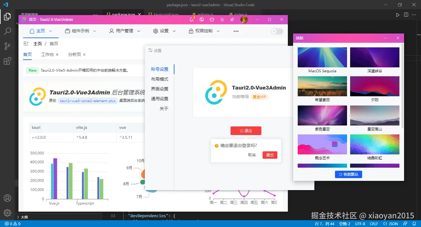The width and height of the screenshot is (421, 227).
Task: Click the 行 7, 列 44 cursor position
Action: pyautogui.click(x=325, y=224)
